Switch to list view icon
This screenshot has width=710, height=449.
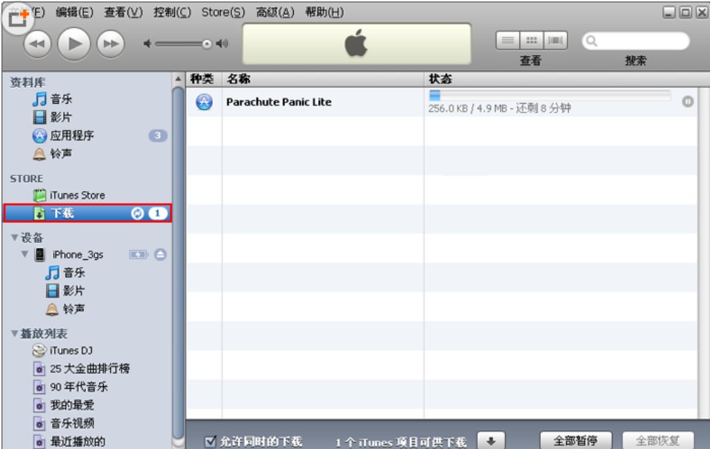[x=508, y=41]
